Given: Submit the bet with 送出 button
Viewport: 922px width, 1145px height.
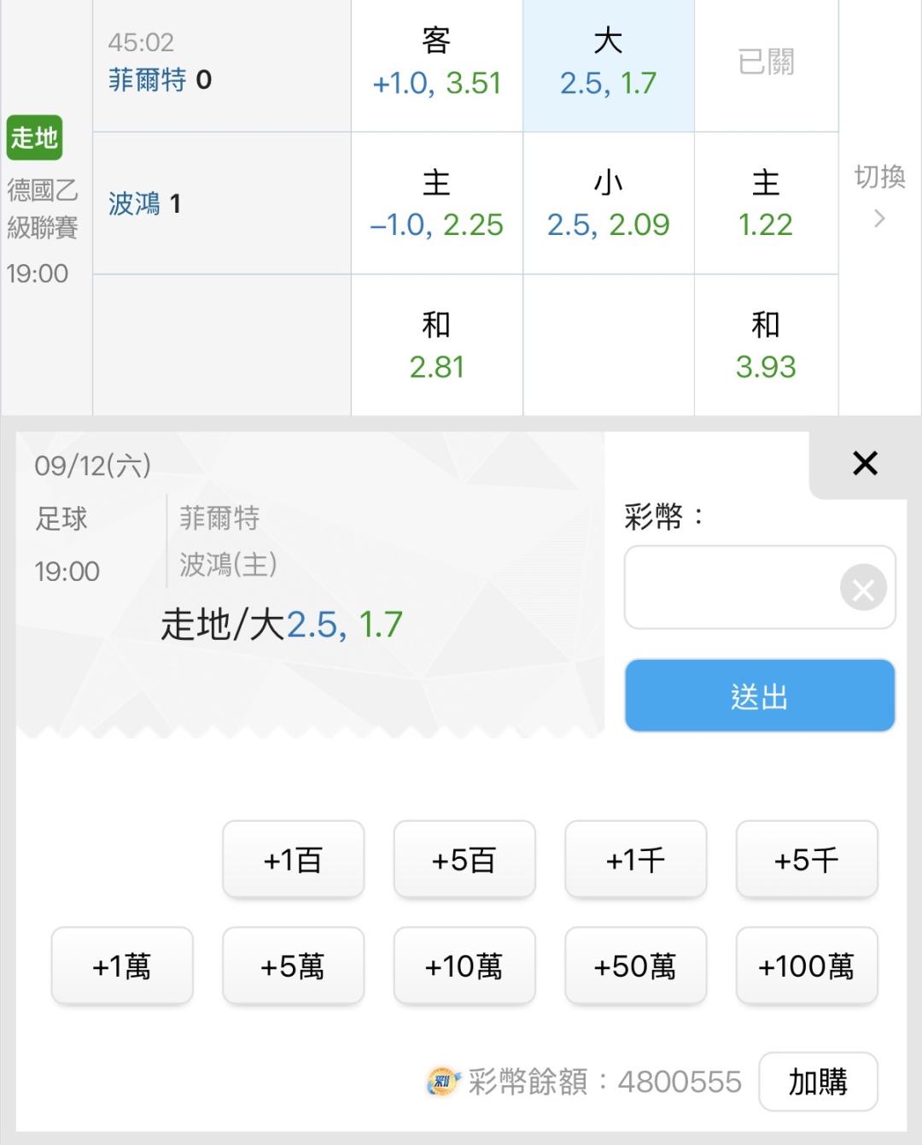Looking at the screenshot, I should [760, 696].
